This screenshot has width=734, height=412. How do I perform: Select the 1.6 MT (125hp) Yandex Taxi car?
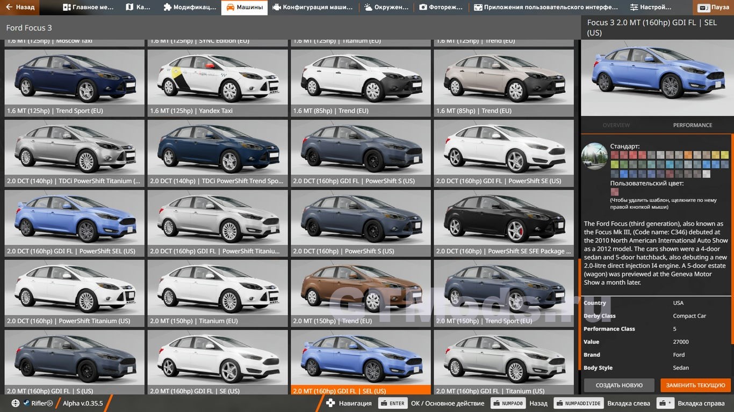pyautogui.click(x=218, y=84)
